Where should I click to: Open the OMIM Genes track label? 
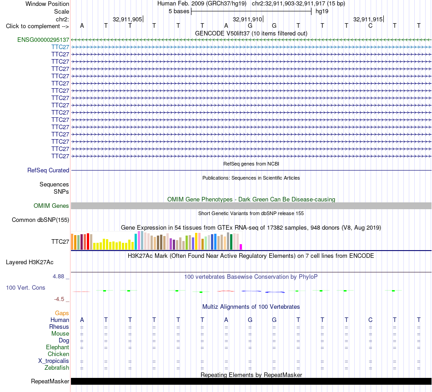click(51, 206)
